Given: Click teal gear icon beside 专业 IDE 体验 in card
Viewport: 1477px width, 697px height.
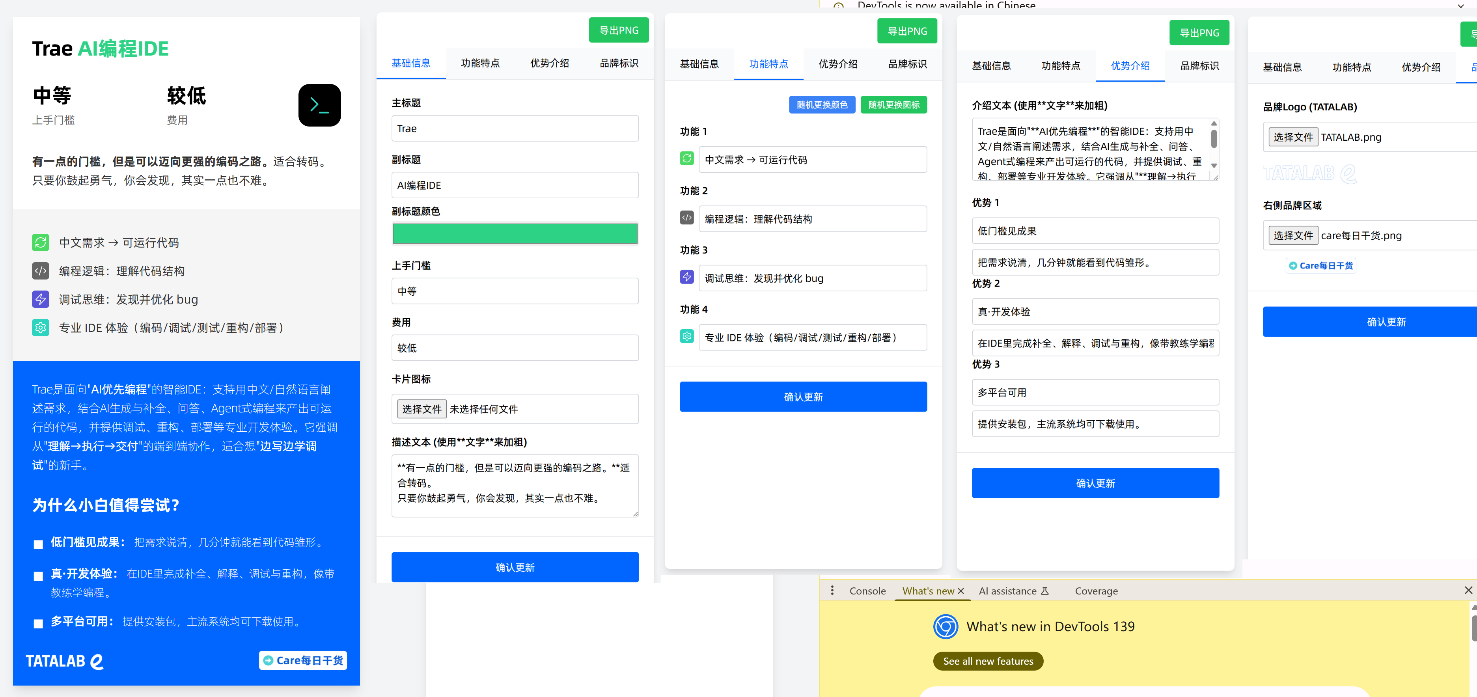Looking at the screenshot, I should pos(40,327).
